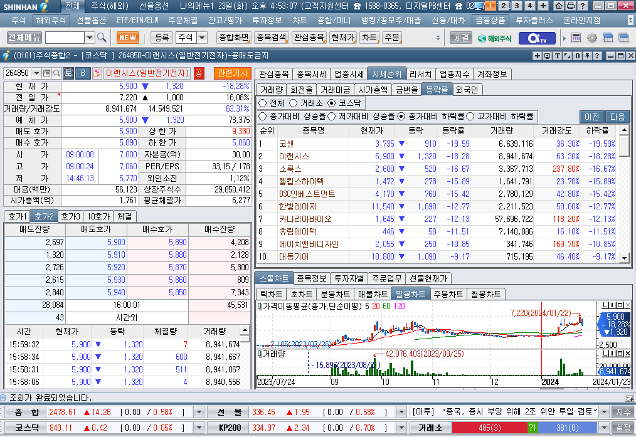Screen dimensions: 636x437
Task: Click the plus icon in 주식종합2 window bar
Action: coord(538,56)
